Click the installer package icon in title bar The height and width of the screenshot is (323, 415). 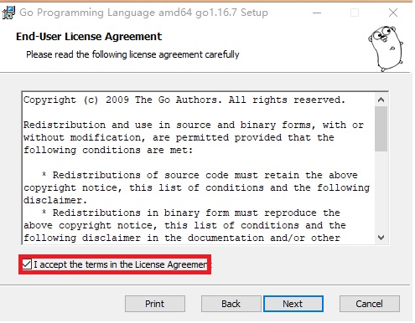tap(8, 13)
